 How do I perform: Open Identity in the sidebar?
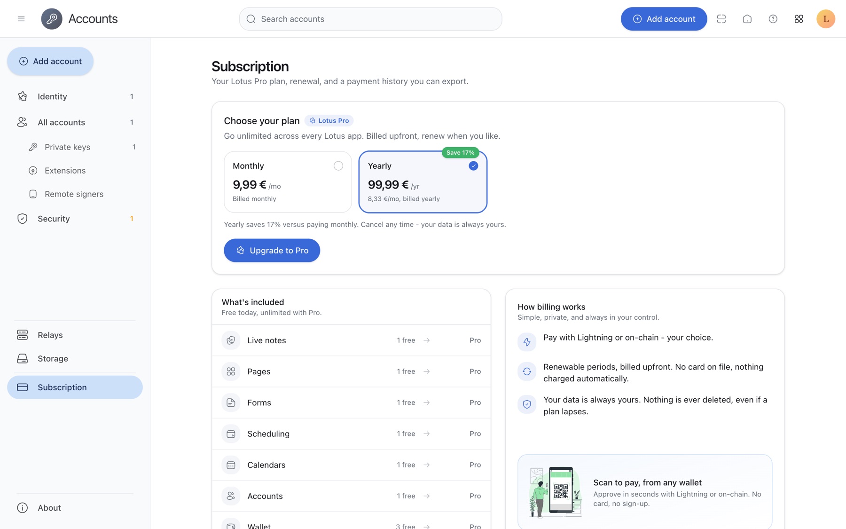coord(75,96)
